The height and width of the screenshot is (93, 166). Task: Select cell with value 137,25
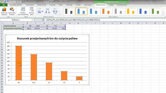click(36, 28)
